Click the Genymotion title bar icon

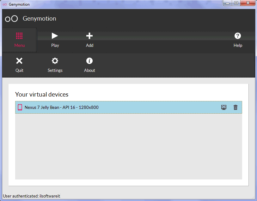point(5,4)
